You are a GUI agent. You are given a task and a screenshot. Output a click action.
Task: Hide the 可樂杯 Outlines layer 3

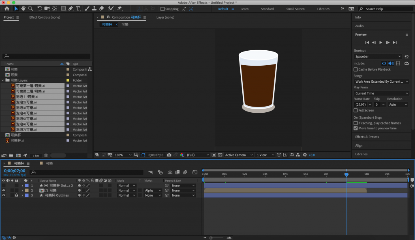pos(4,195)
